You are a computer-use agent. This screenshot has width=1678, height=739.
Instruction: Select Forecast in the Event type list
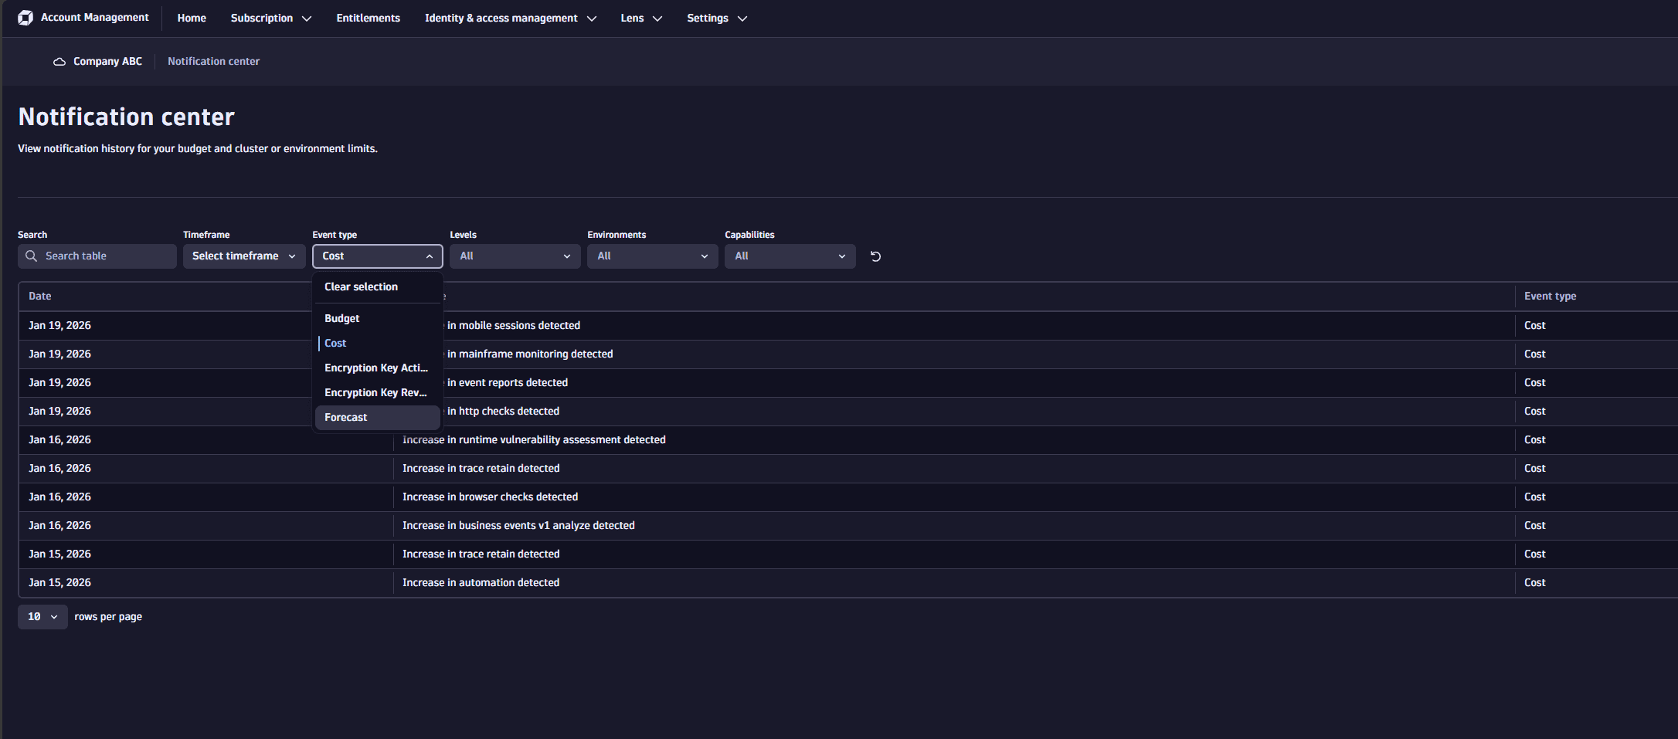tap(345, 417)
